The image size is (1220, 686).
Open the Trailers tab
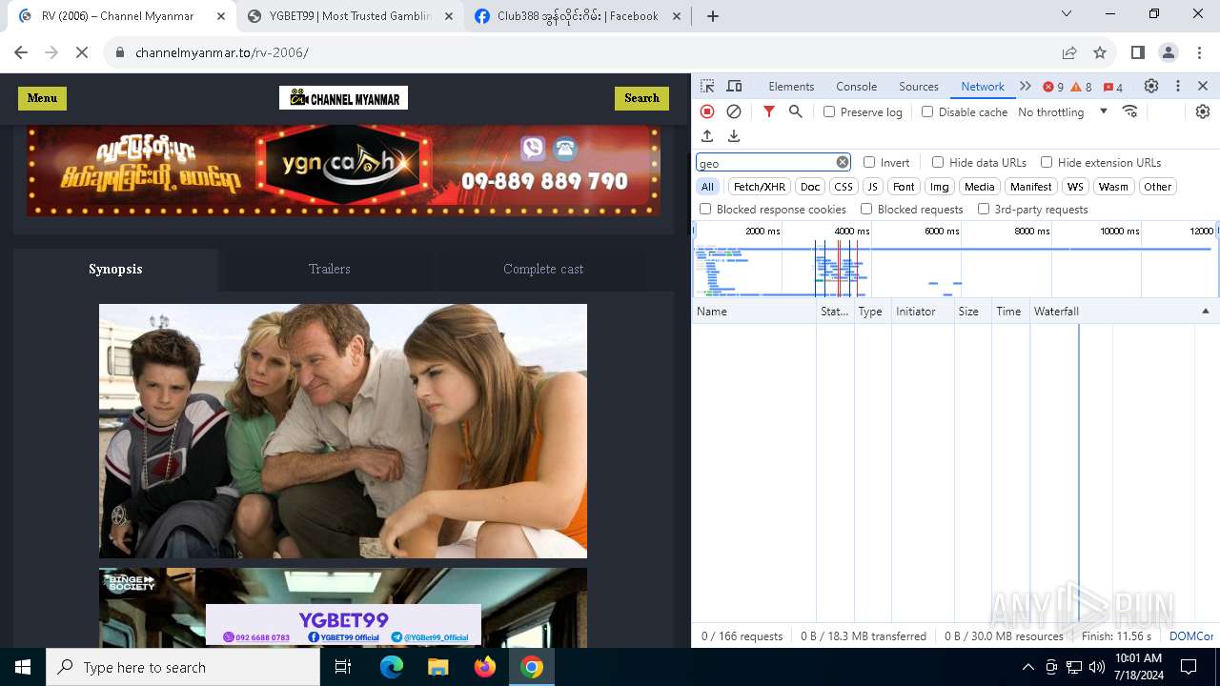pyautogui.click(x=329, y=269)
